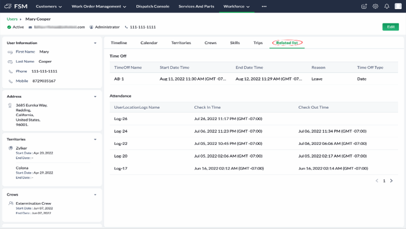
Task: Click the phone icon beside 111-111-1111 in header
Action: pos(126,27)
